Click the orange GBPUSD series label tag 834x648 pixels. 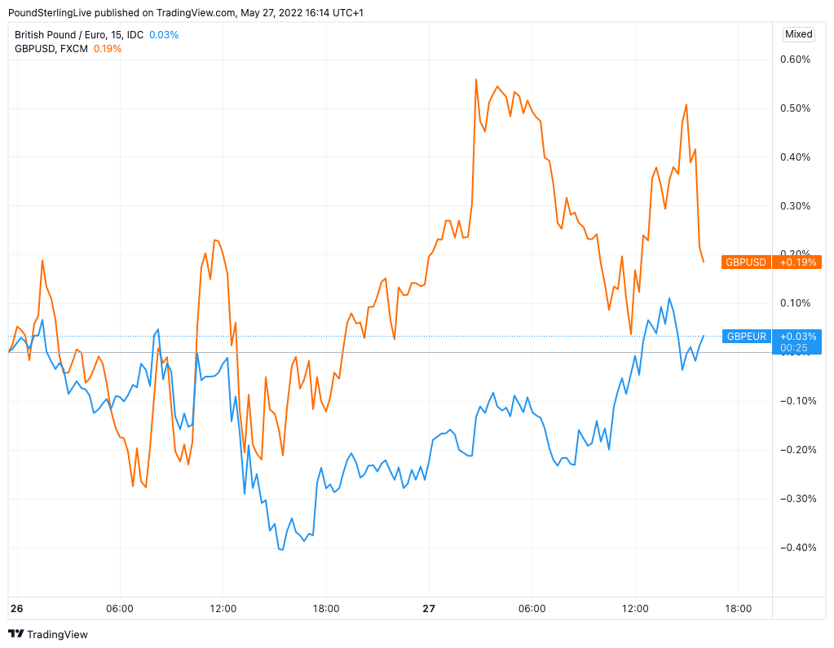click(746, 262)
